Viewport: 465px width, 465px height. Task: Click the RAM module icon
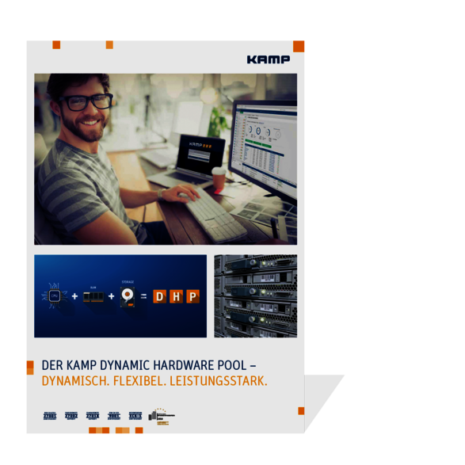click(x=93, y=296)
